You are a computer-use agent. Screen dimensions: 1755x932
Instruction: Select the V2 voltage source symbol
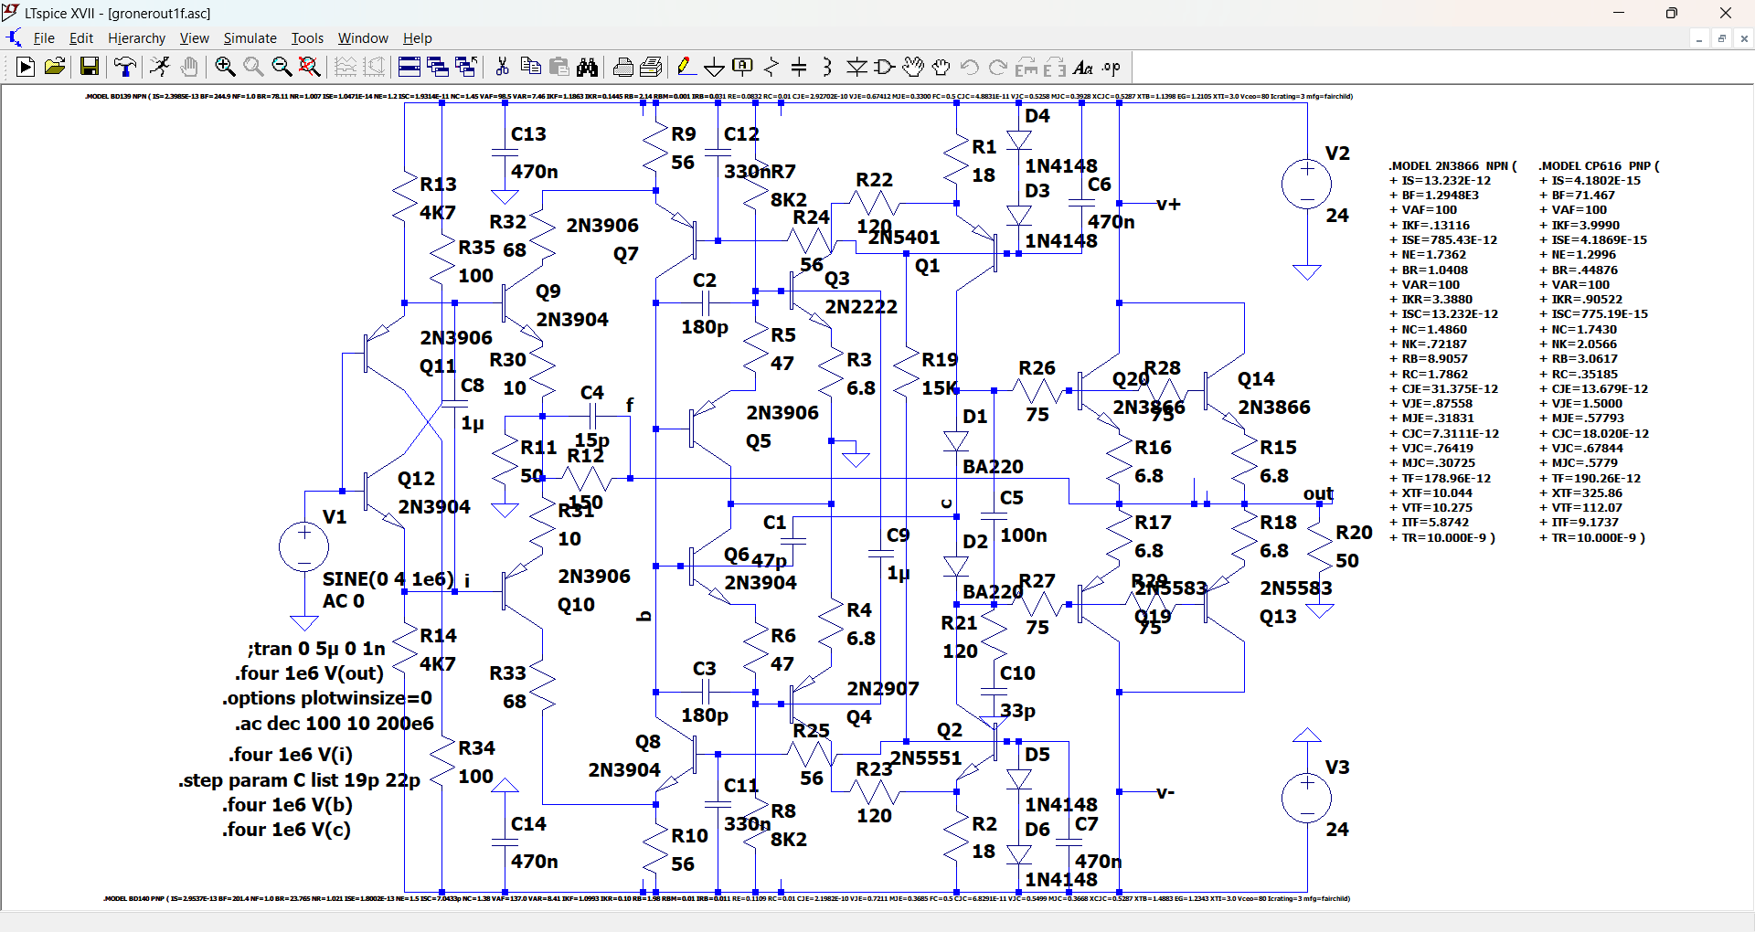[1307, 184]
